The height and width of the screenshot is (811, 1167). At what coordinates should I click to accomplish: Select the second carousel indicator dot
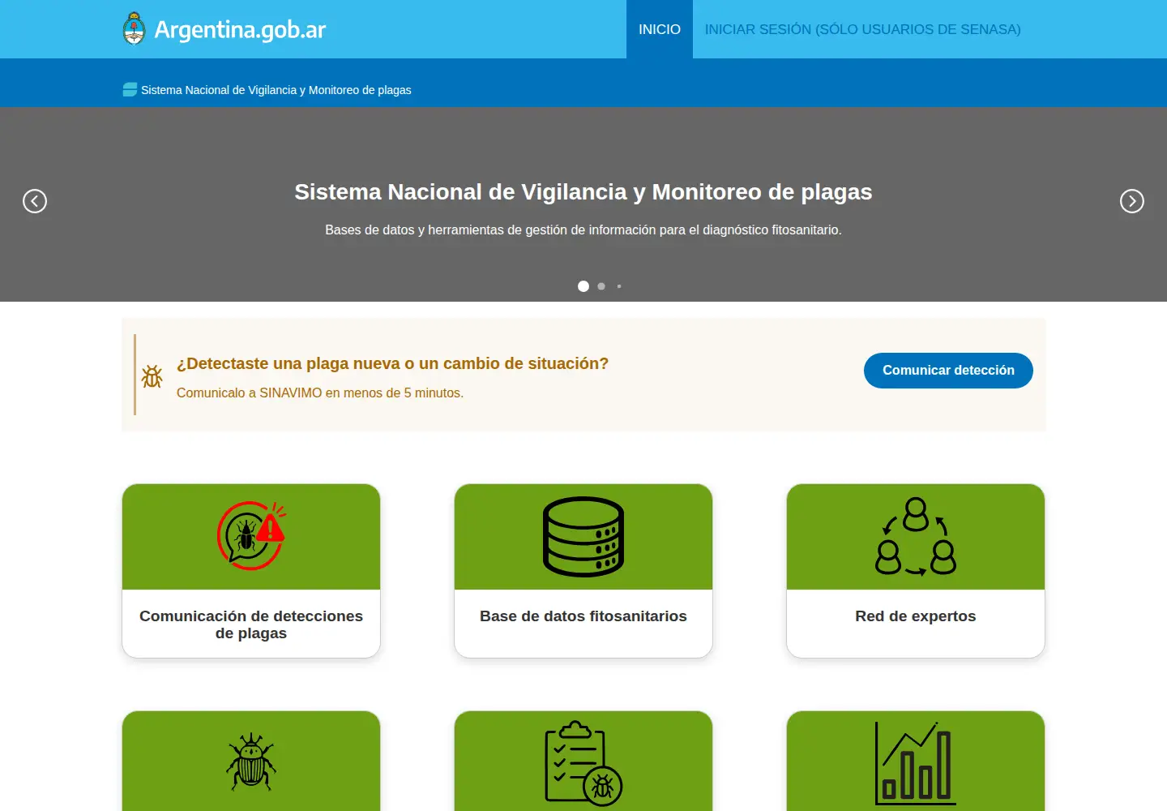point(601,286)
